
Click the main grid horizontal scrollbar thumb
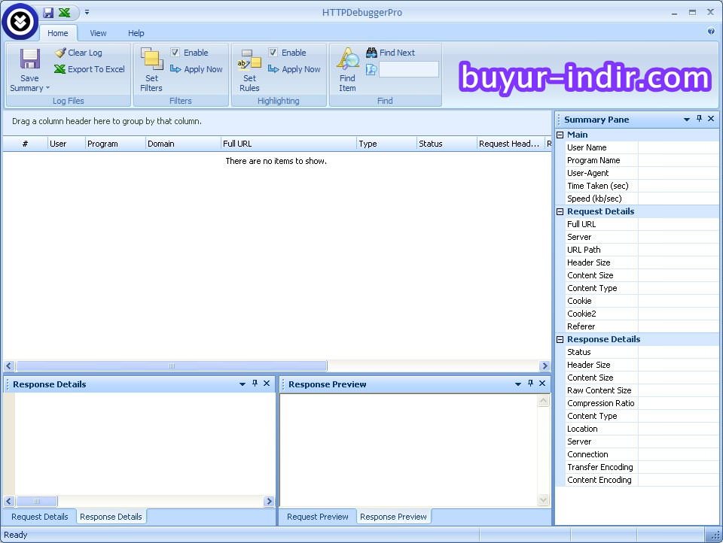(x=172, y=366)
